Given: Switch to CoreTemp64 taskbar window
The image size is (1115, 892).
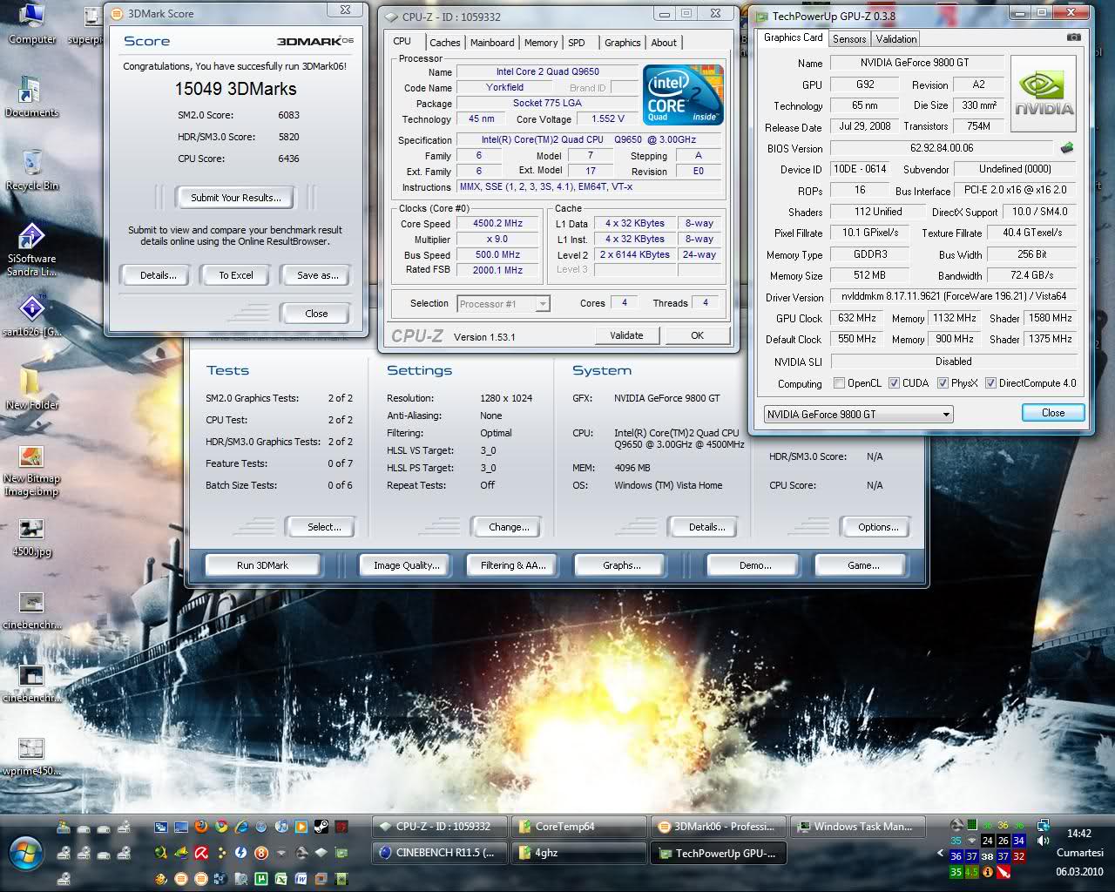Looking at the screenshot, I should [x=578, y=827].
